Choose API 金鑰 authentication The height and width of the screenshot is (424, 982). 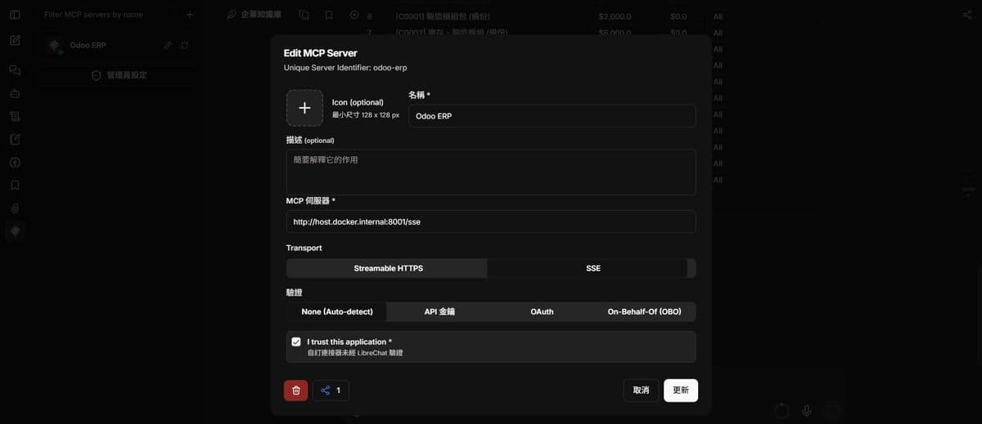439,312
